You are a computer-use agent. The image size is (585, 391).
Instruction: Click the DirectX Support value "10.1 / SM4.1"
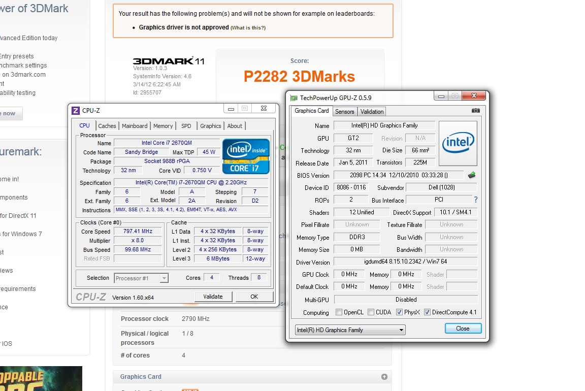tap(456, 212)
